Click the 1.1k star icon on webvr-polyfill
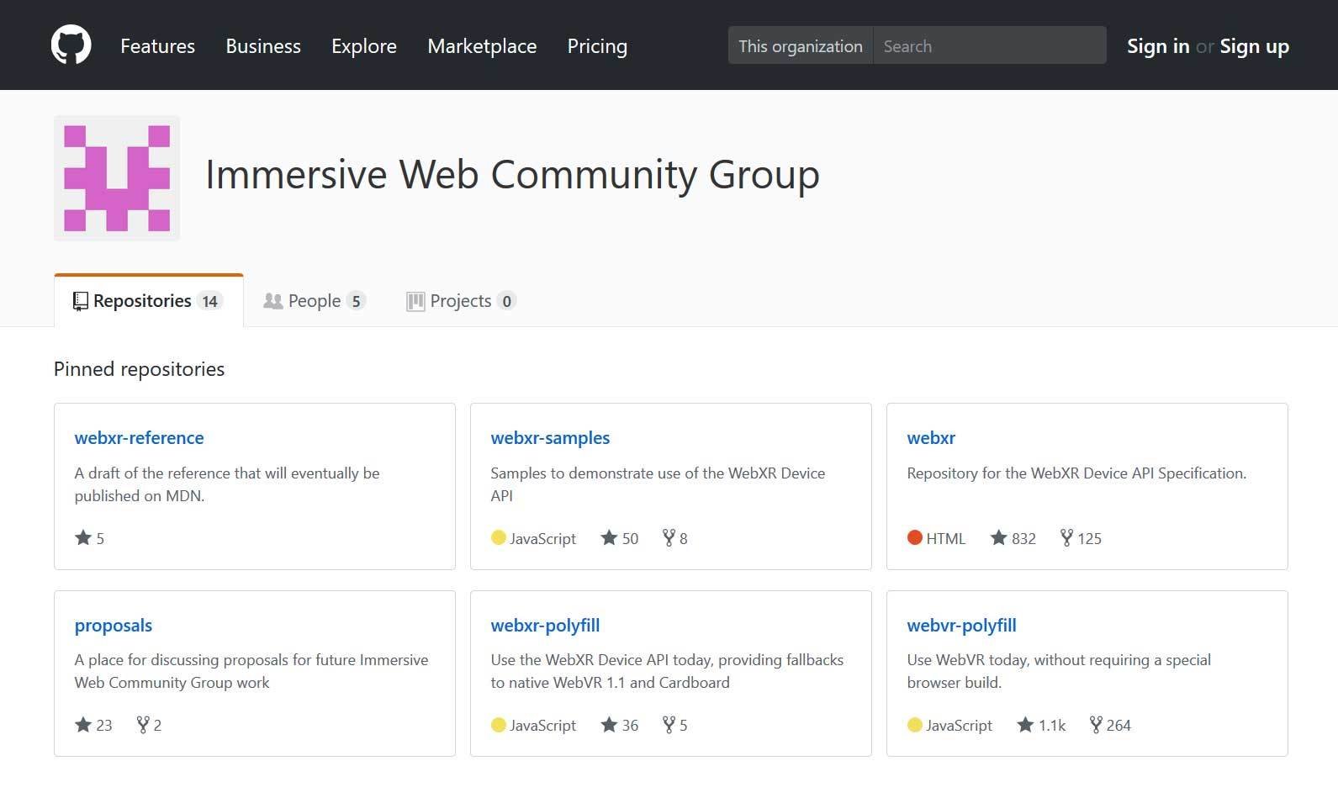This screenshot has height=798, width=1338. pyautogui.click(x=1025, y=724)
